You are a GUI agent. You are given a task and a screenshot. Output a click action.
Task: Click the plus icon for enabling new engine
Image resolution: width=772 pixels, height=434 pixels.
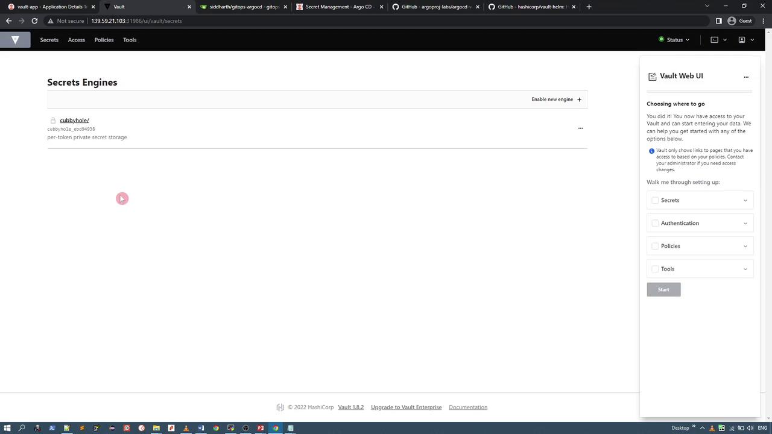click(579, 99)
